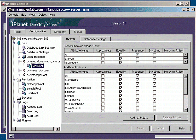Click the iPlanet Console window title icon
The width and height of the screenshot is (196, 140).
[4, 4]
